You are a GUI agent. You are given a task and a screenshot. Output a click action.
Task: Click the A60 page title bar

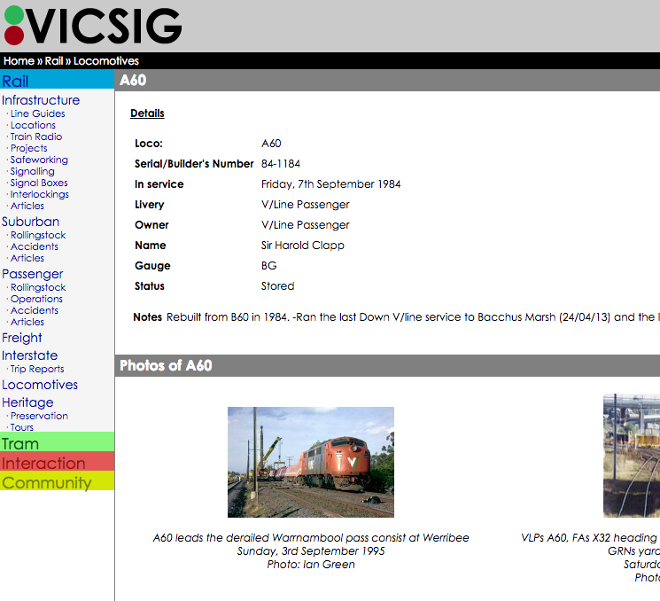[387, 80]
